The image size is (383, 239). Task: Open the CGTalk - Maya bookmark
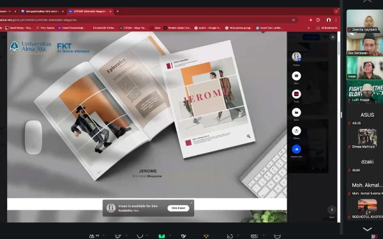[x=132, y=28]
